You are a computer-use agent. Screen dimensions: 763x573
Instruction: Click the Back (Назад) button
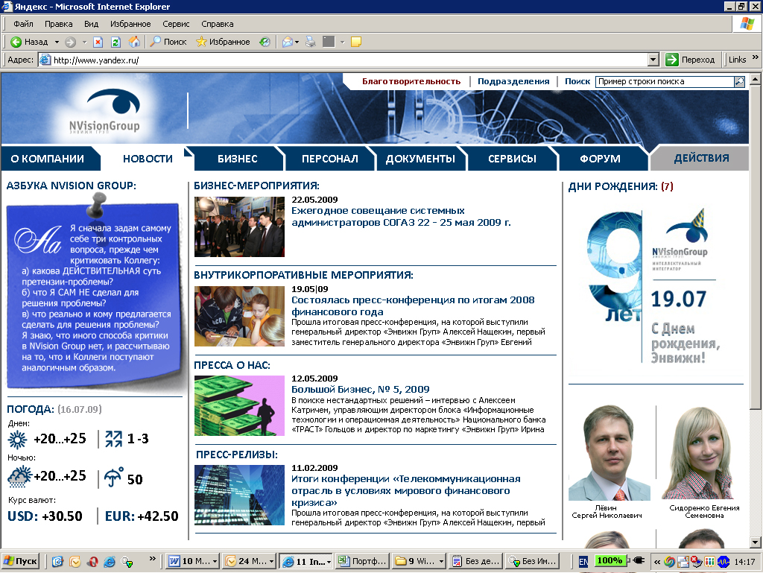(x=30, y=42)
